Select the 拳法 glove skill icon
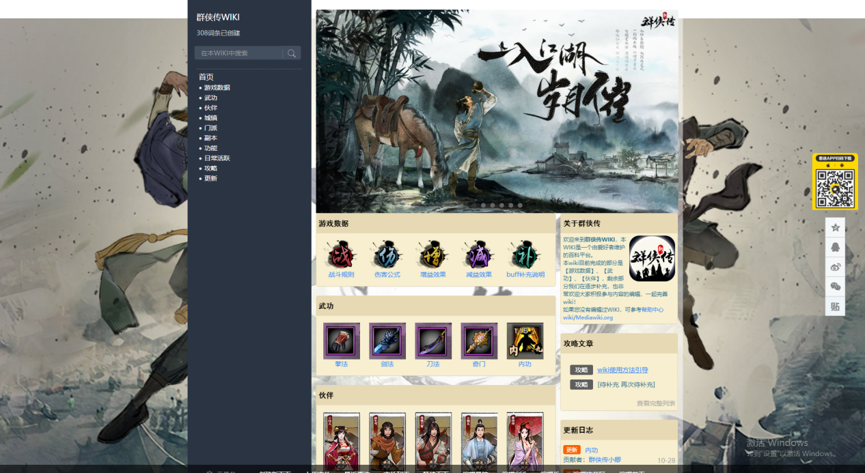865x473 pixels. tap(342, 341)
